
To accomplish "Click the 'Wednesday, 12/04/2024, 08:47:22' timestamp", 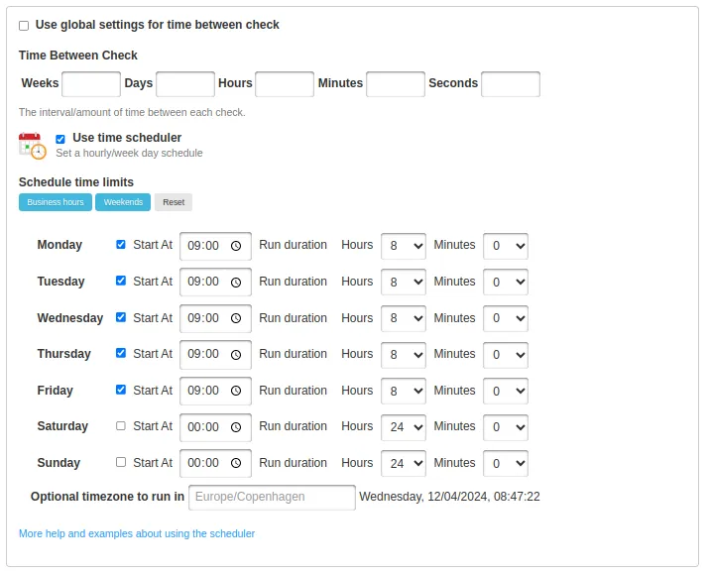I will (x=449, y=497).
